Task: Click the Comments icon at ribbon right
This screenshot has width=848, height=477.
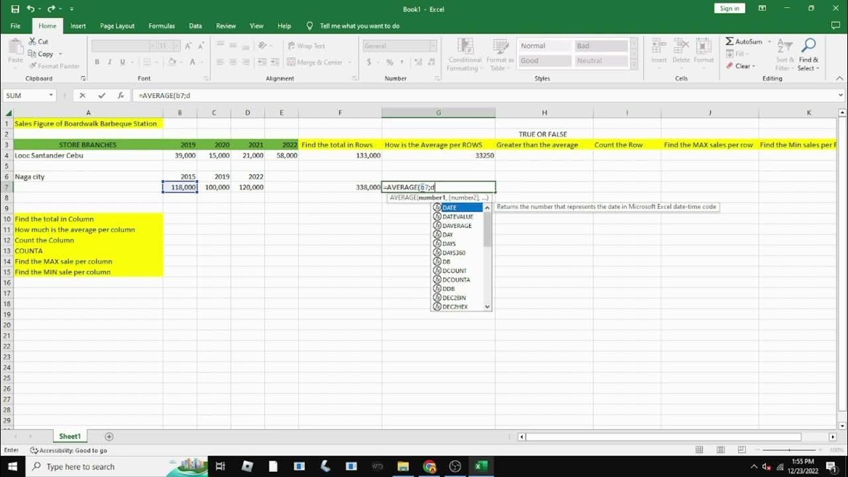Action: tap(835, 26)
